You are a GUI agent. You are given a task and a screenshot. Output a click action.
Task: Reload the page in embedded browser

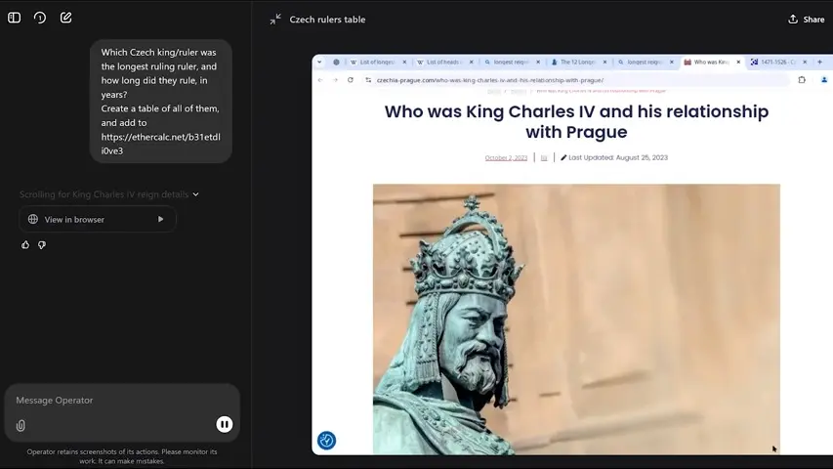coord(351,80)
